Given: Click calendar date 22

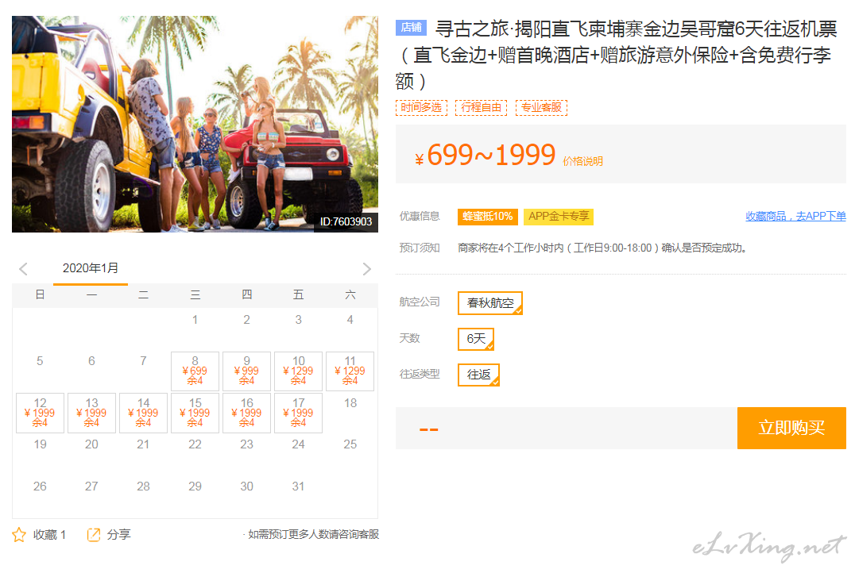Looking at the screenshot, I should 195,444.
